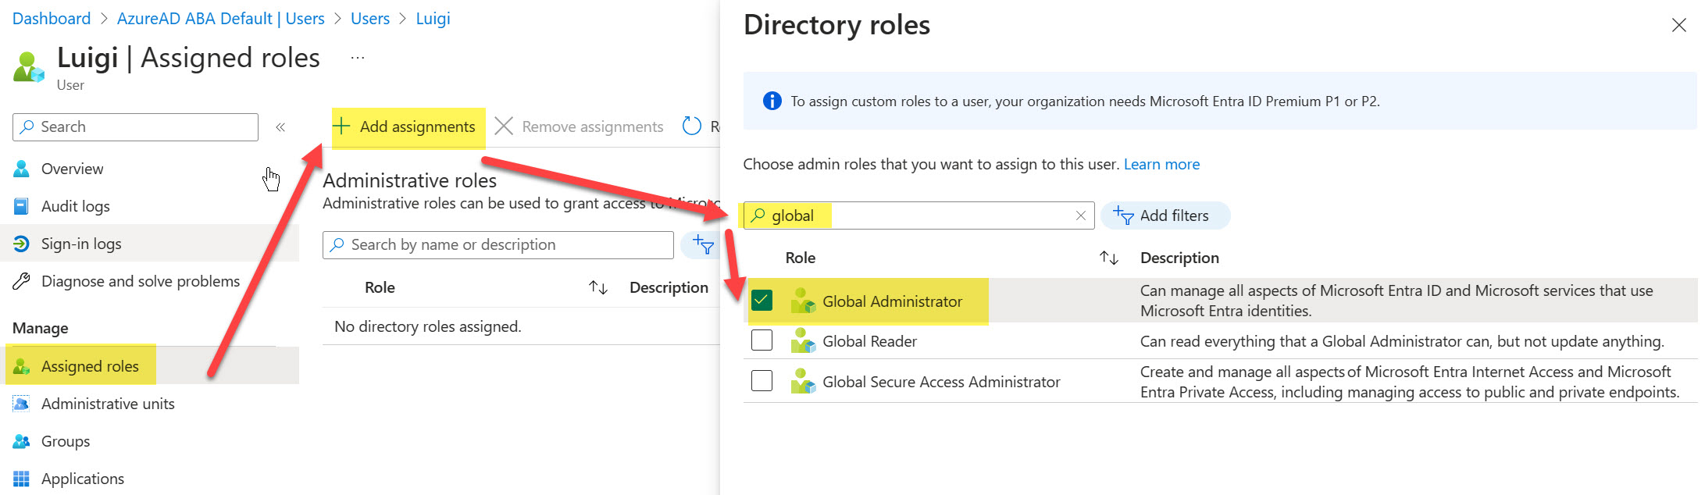Open Administrative units in the left menu
Screen dimensions: 1705x495
[108, 404]
